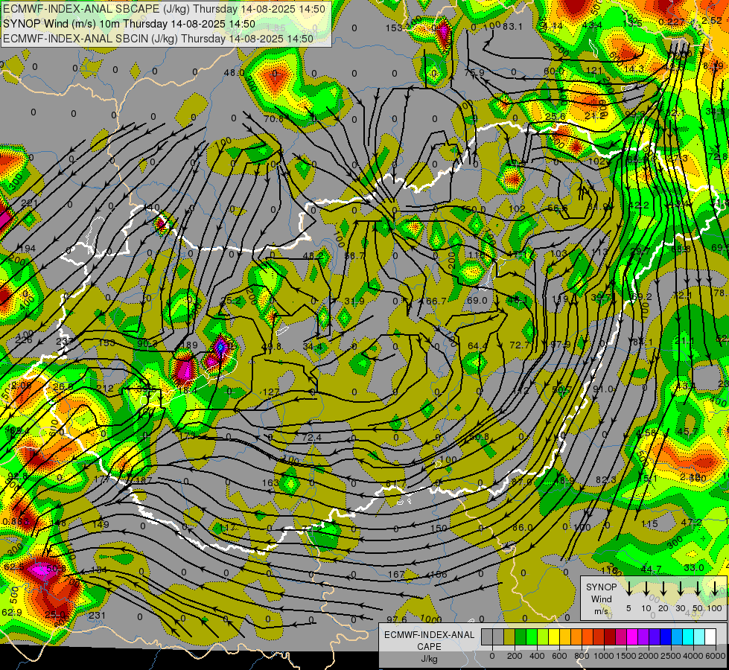Click the map value '34.4'
Screen dimensions: 729x670
(313, 346)
